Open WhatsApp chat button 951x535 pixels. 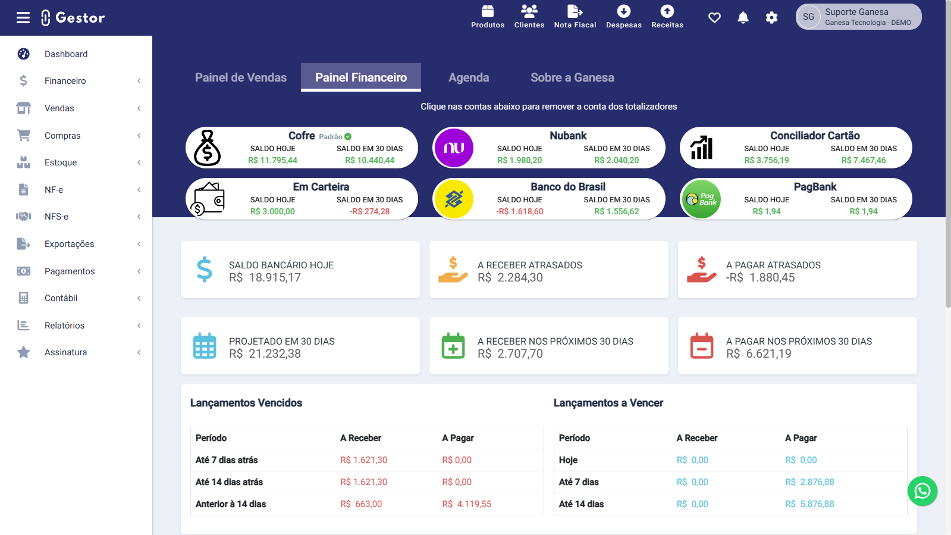922,491
